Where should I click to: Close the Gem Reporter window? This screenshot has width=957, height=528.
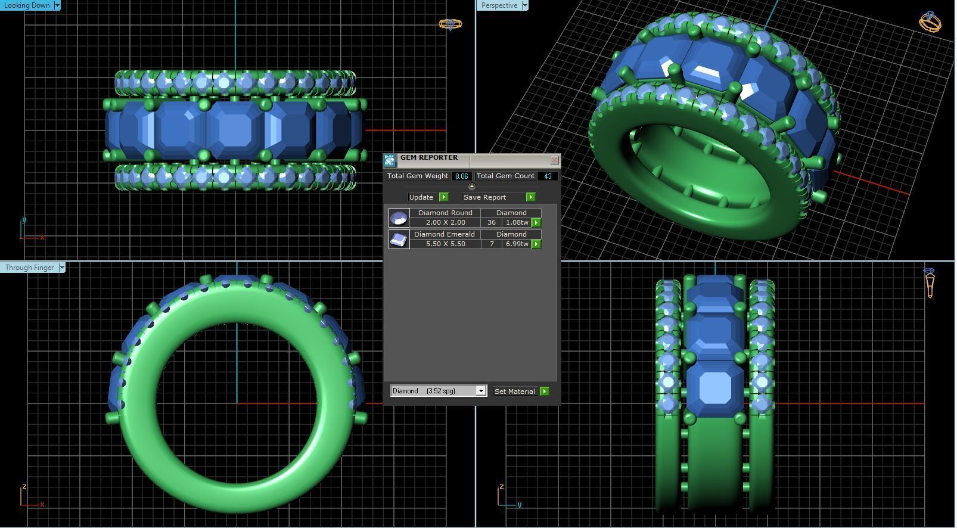[x=554, y=160]
